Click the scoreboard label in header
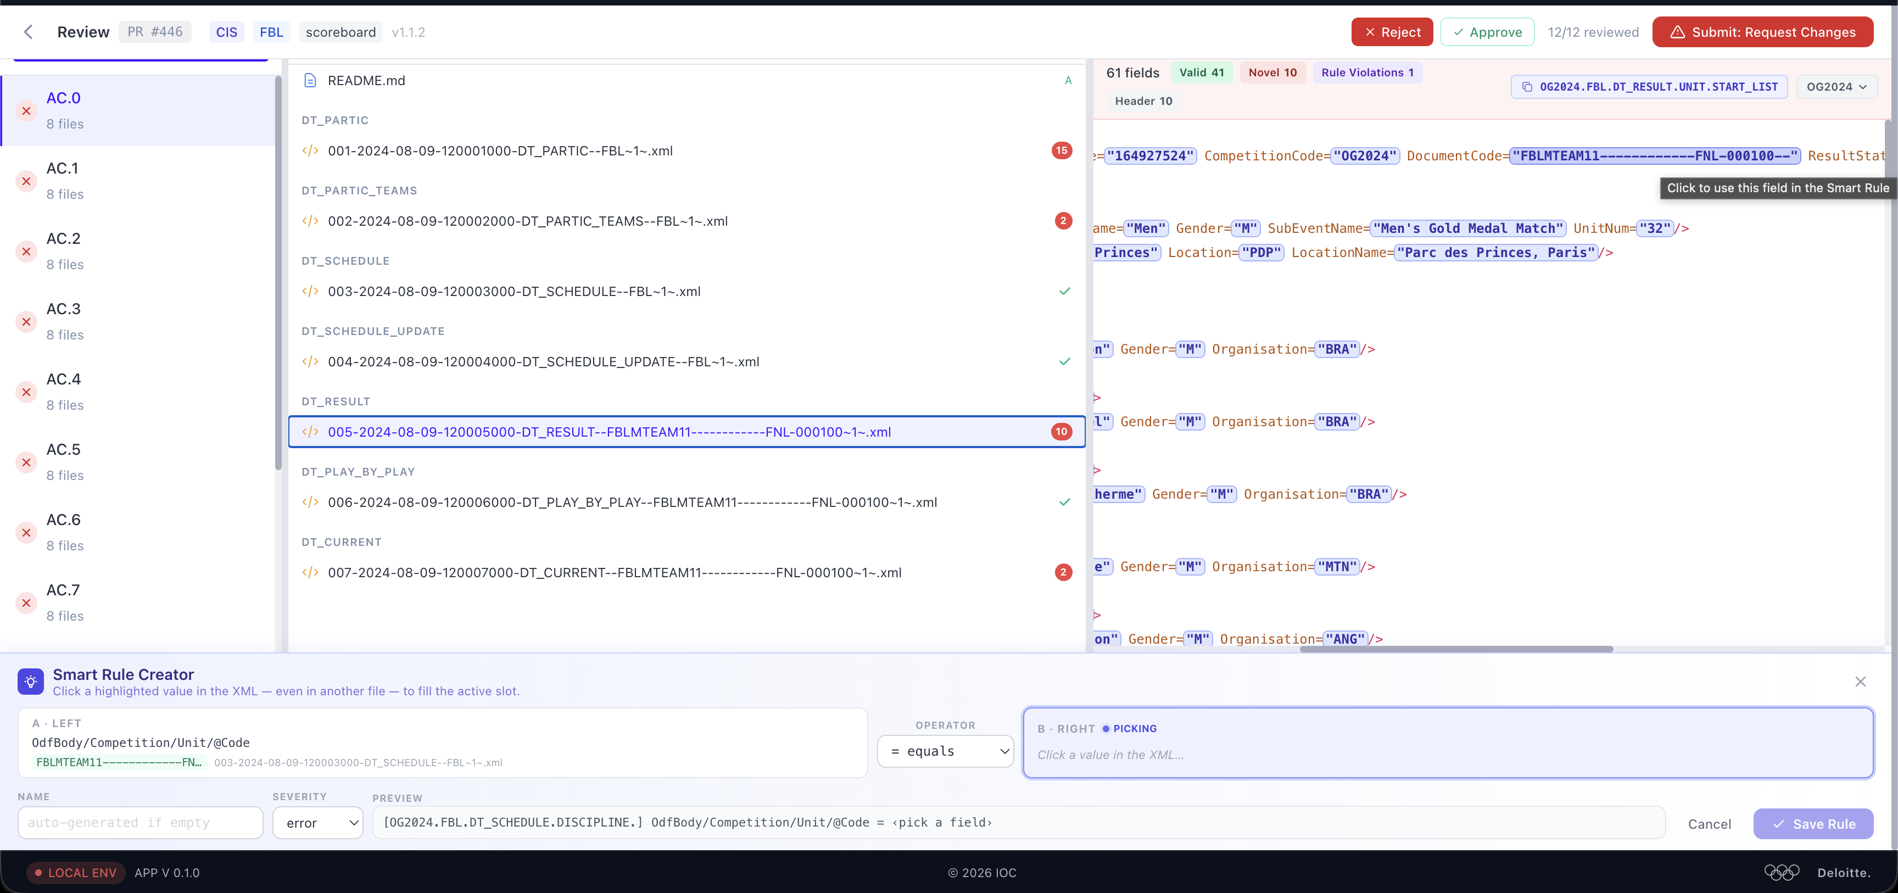Image resolution: width=1898 pixels, height=893 pixels. [x=340, y=32]
